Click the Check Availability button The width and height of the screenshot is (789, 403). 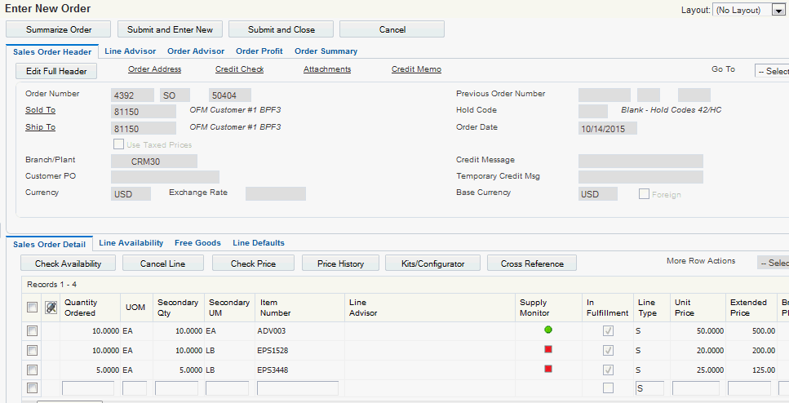point(68,263)
